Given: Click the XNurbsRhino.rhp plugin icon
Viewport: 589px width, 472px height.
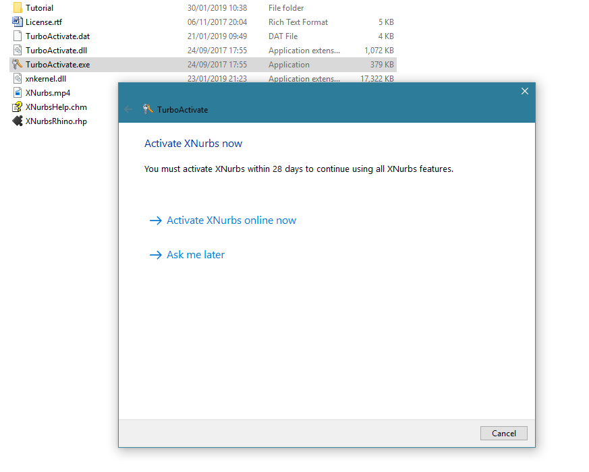Looking at the screenshot, I should pos(18,121).
